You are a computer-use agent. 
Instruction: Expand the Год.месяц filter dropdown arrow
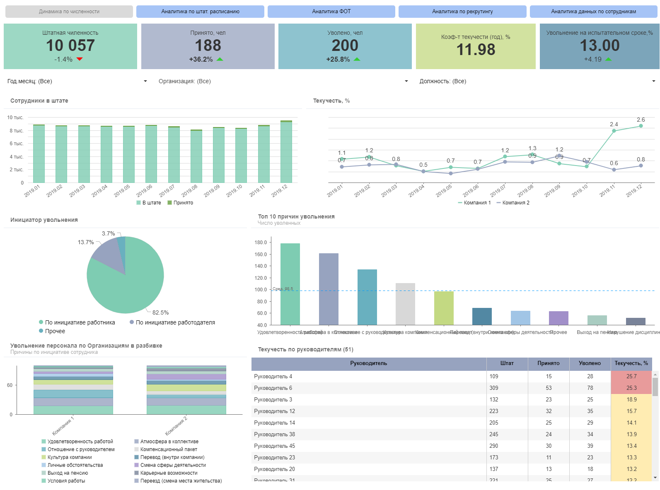pos(145,81)
